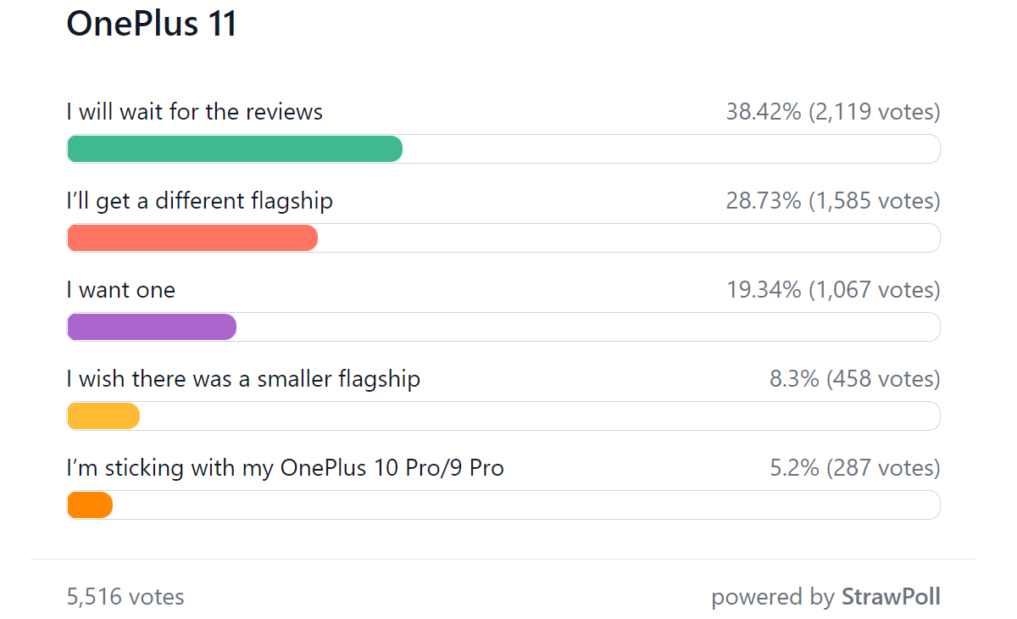This screenshot has height=619, width=1017.
Task: Click the red different flagship bar
Action: point(192,238)
